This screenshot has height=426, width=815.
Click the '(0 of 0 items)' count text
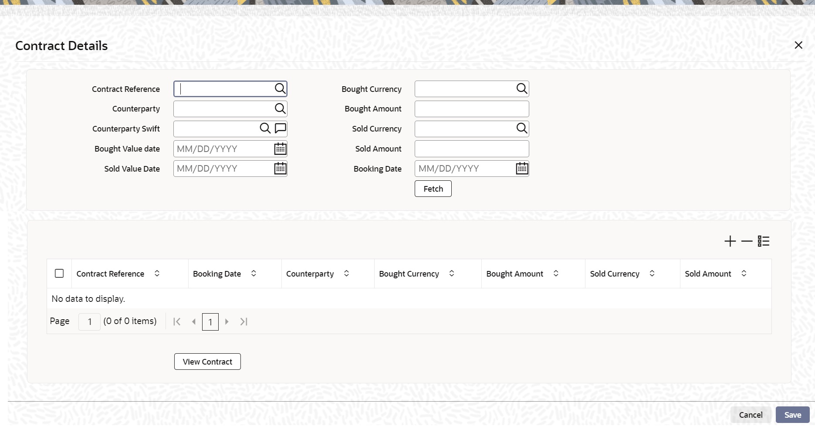pyautogui.click(x=130, y=321)
